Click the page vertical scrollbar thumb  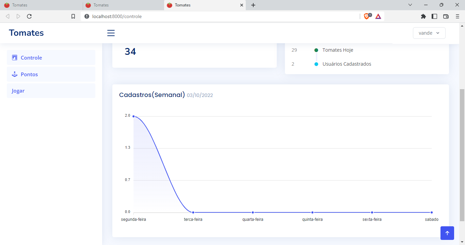point(462,155)
